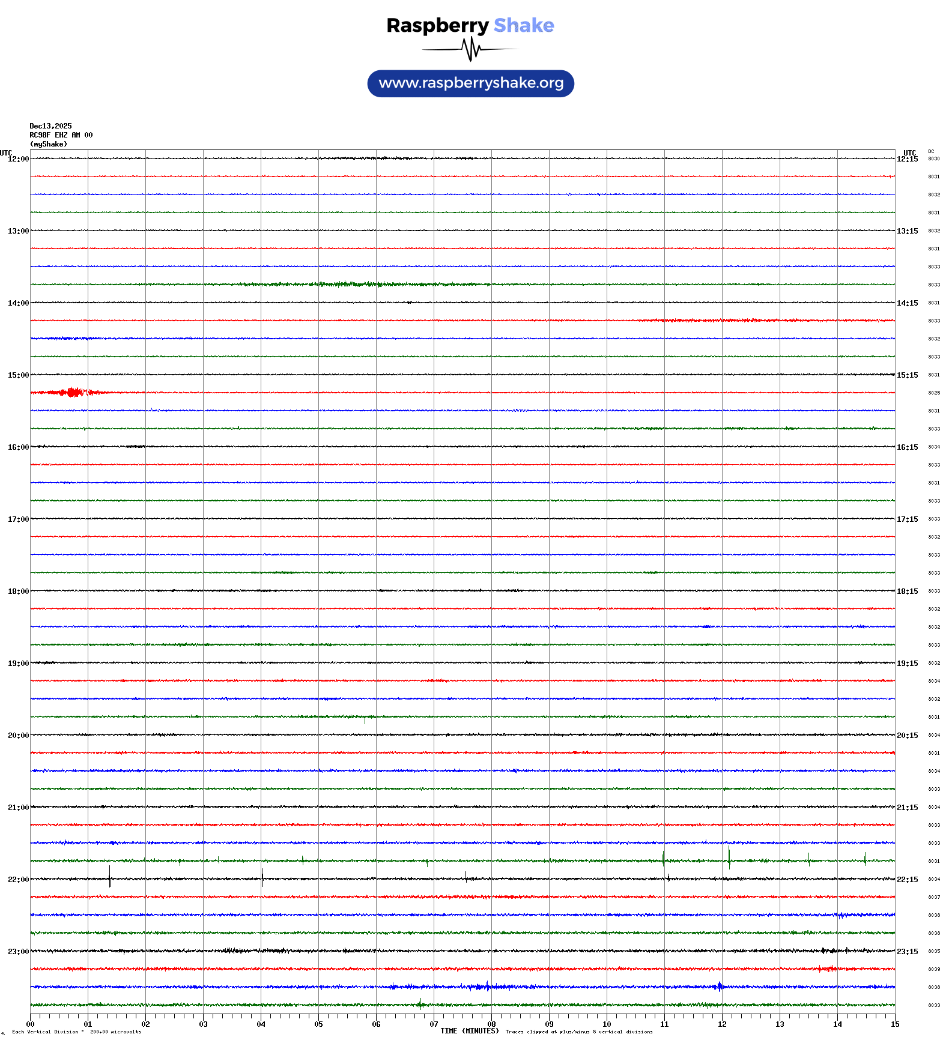Click minute marker 08 on bottom axis
Viewport: 943px width, 1040px height.
[x=491, y=1024]
